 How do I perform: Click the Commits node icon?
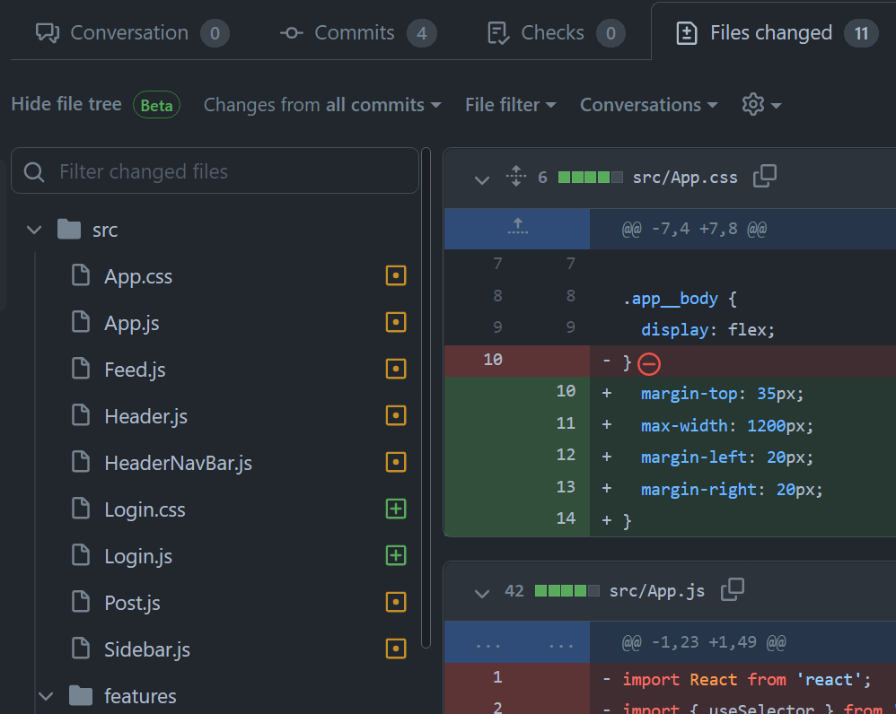click(292, 33)
